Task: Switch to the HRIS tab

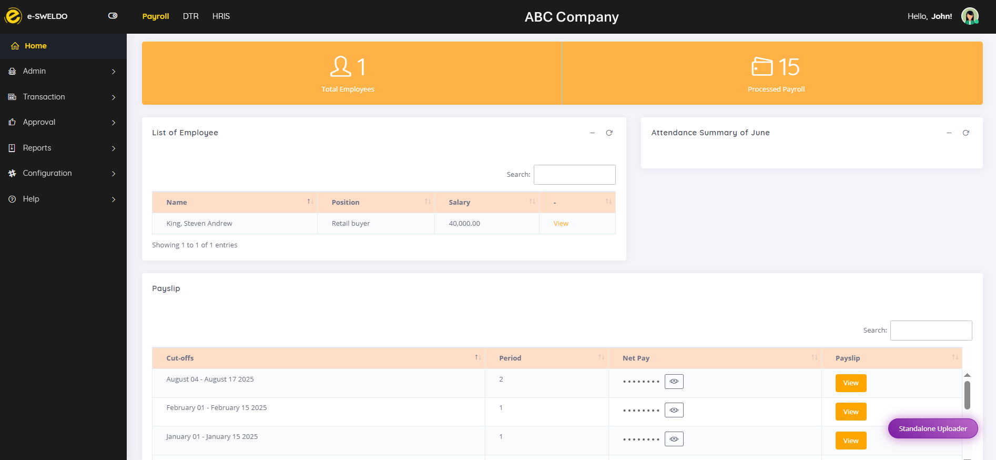Action: 221,16
